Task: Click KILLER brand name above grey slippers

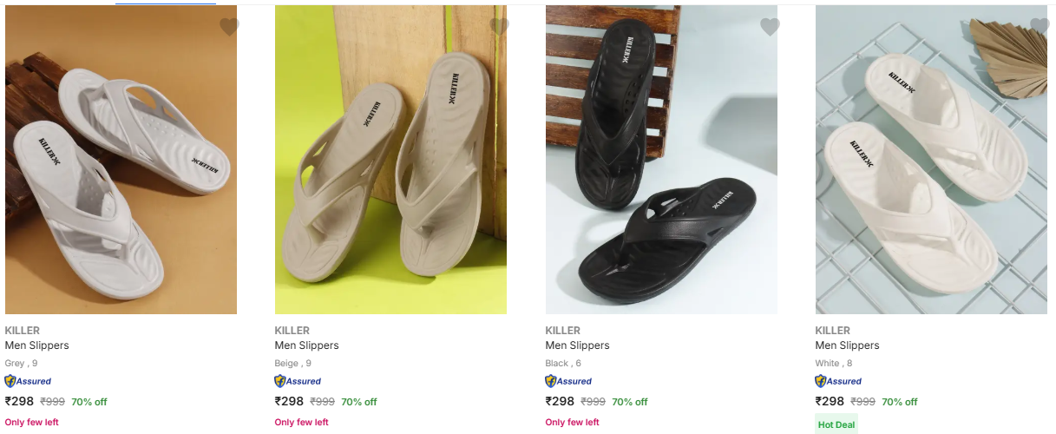Action: [x=22, y=331]
